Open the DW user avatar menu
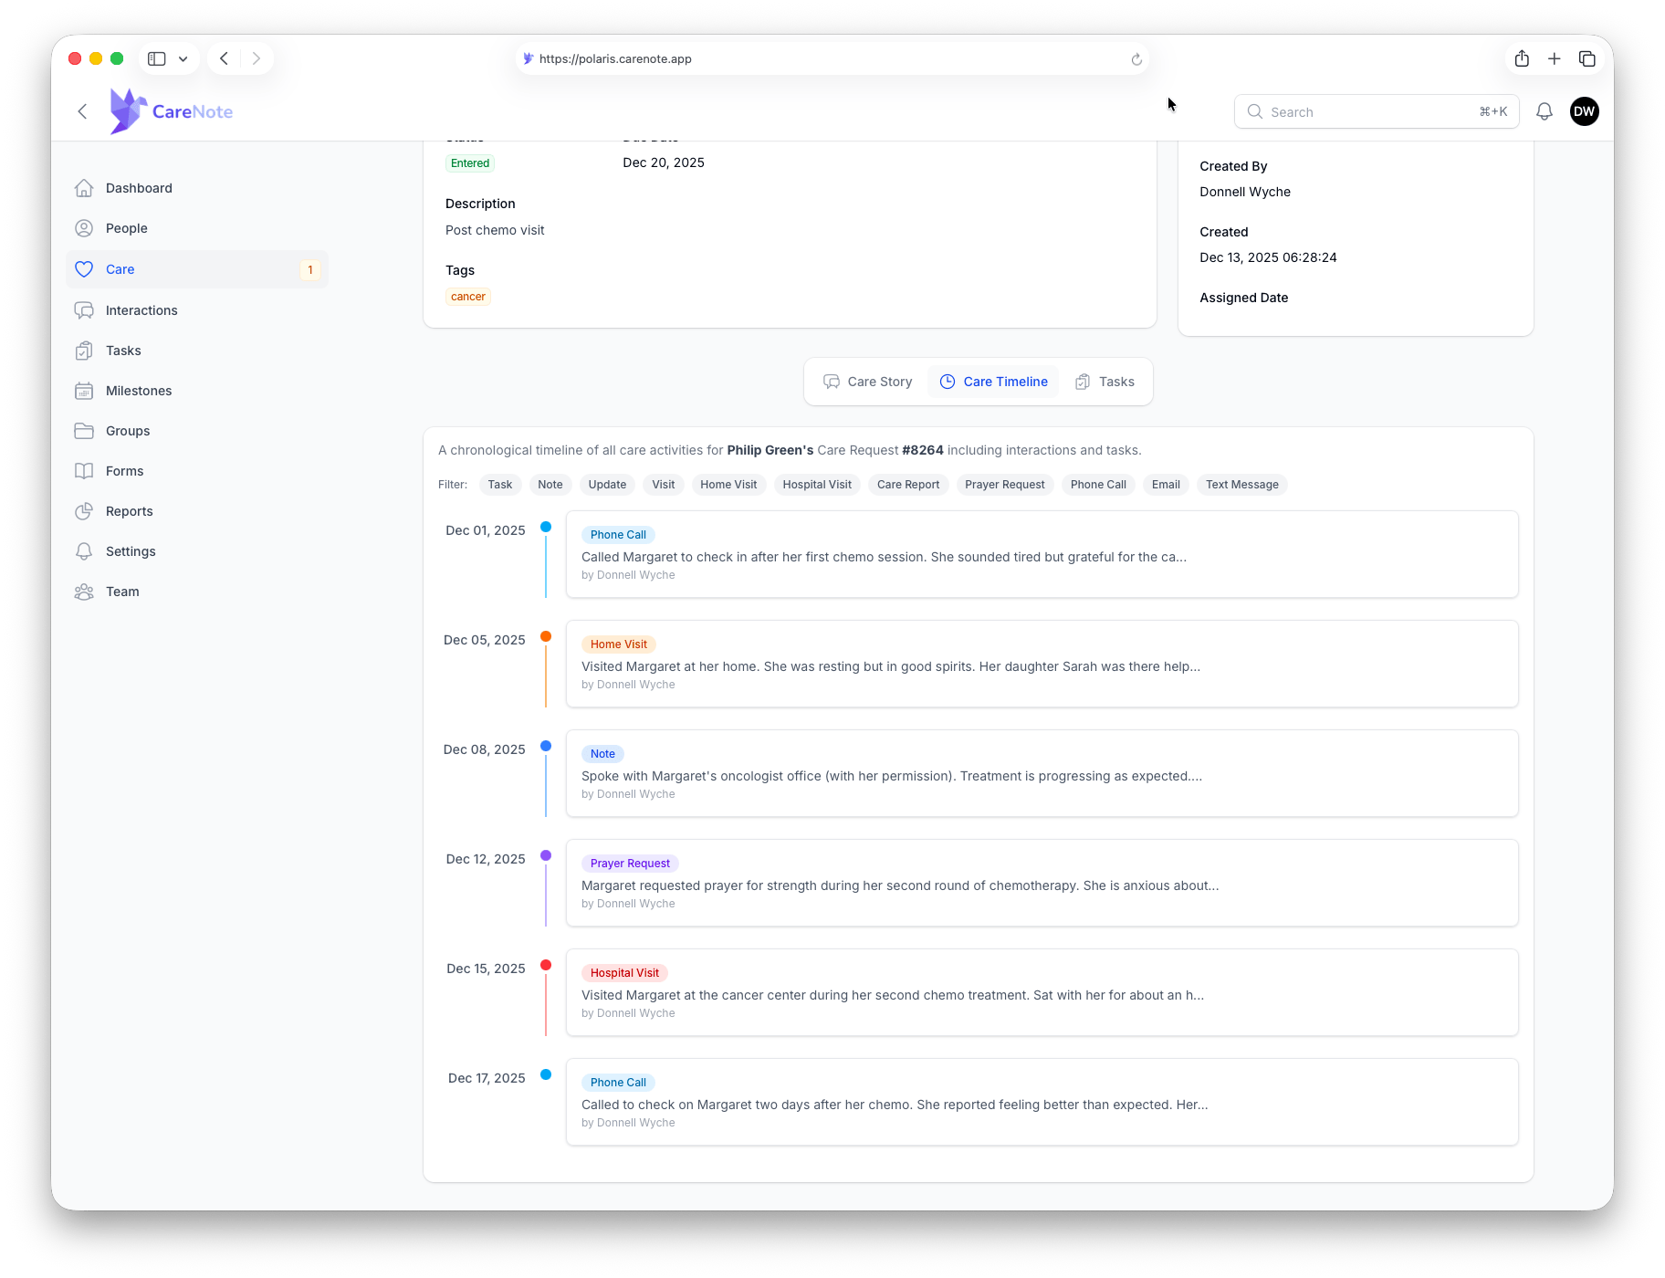The height and width of the screenshot is (1278, 1665). 1584,111
